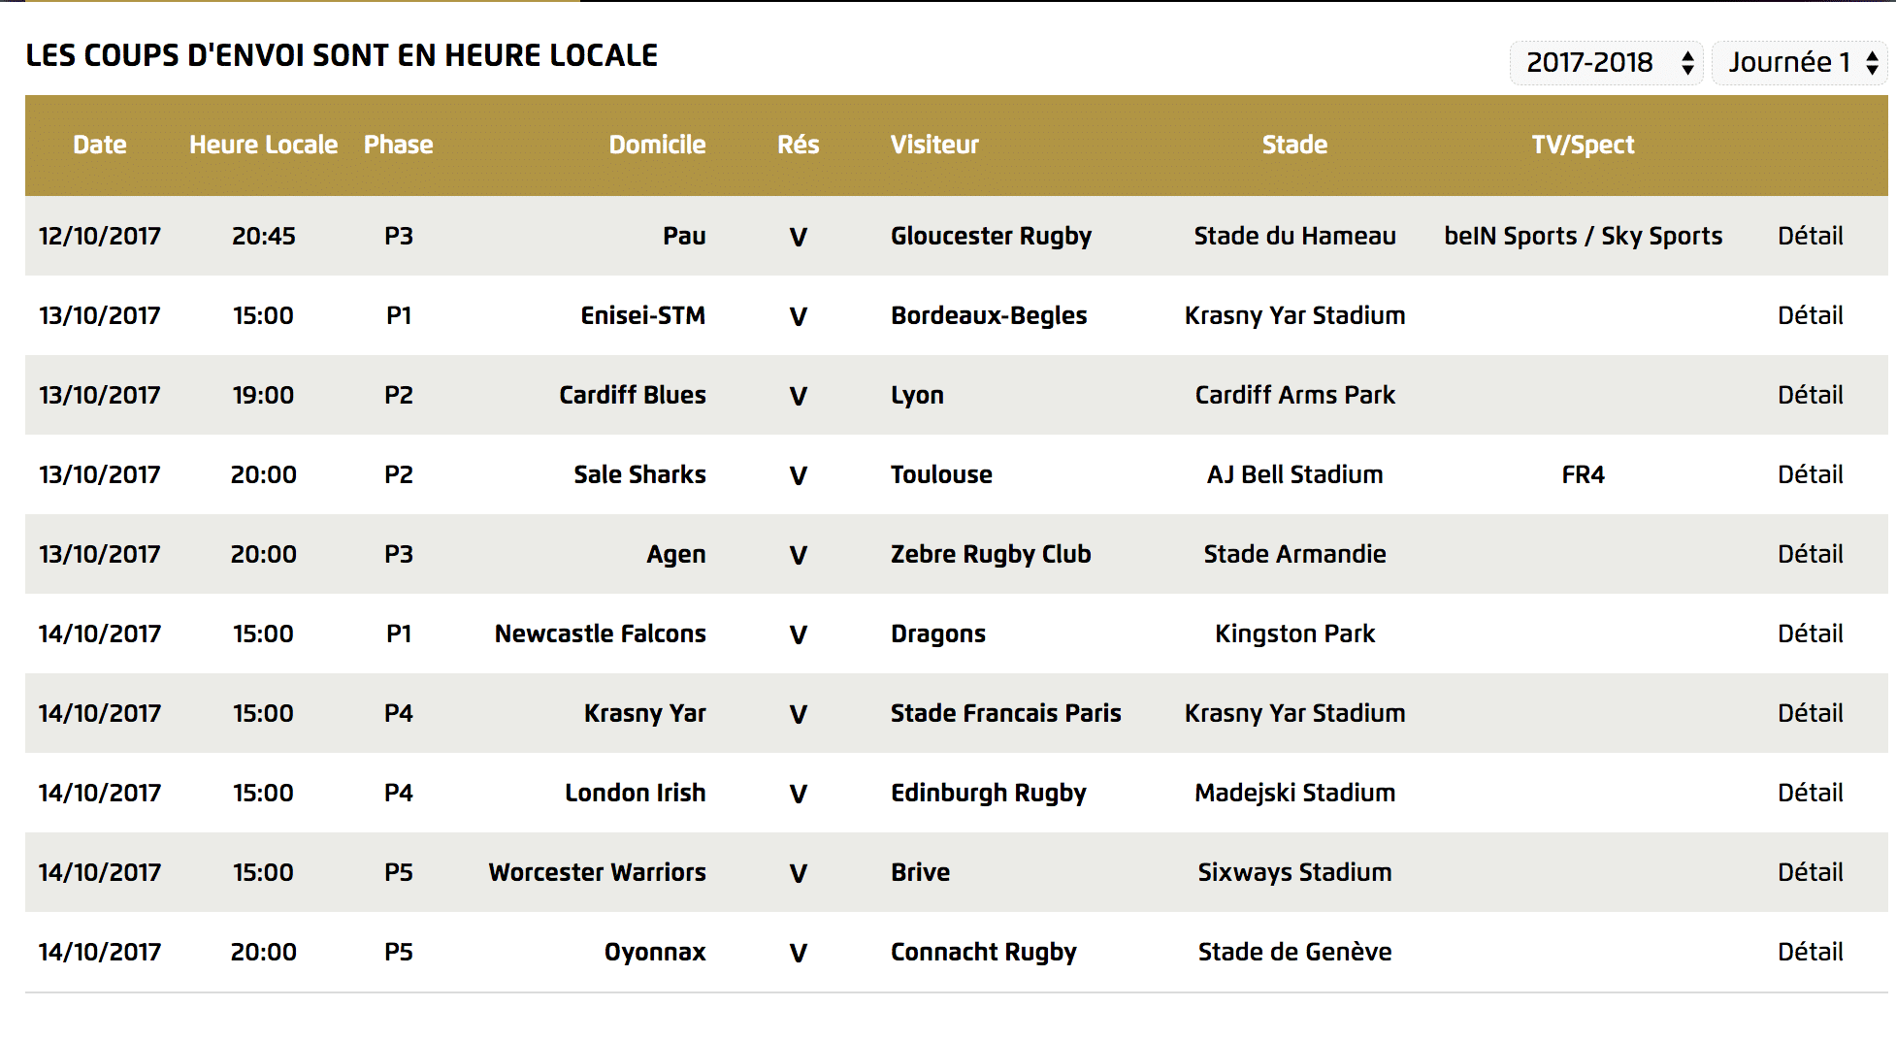Click the TV/Spect column header
This screenshot has height=1040, width=1896.
tap(1583, 145)
